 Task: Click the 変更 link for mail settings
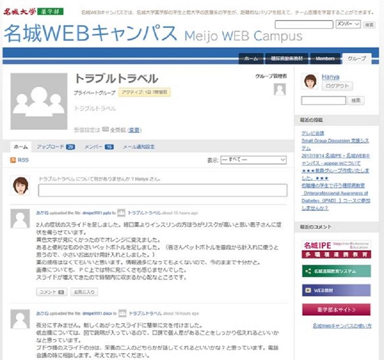(x=134, y=130)
